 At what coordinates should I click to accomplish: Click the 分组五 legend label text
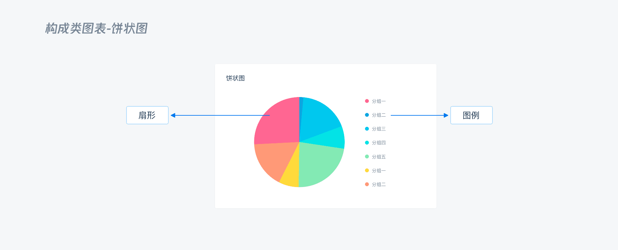[379, 157]
